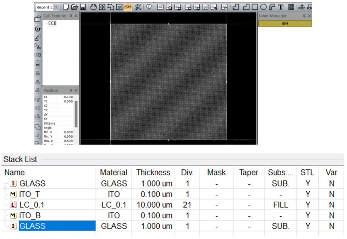
Task: Select the circle shape tool
Action: click(263, 7)
